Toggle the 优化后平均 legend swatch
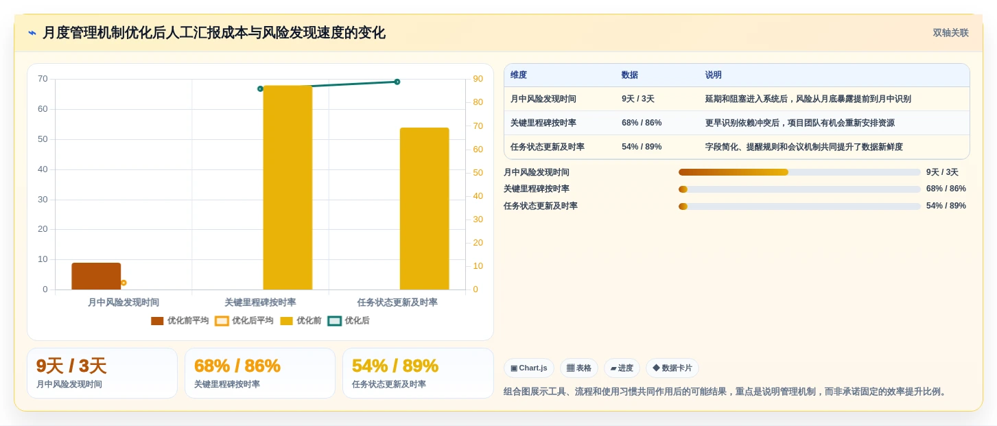 pos(222,321)
